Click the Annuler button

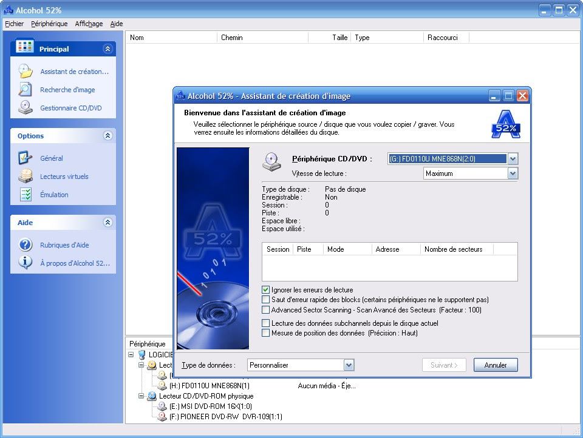pyautogui.click(x=496, y=365)
